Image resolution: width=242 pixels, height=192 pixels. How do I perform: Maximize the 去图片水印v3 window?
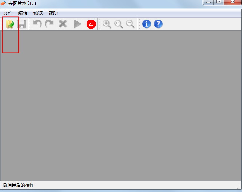tap(219, 2)
